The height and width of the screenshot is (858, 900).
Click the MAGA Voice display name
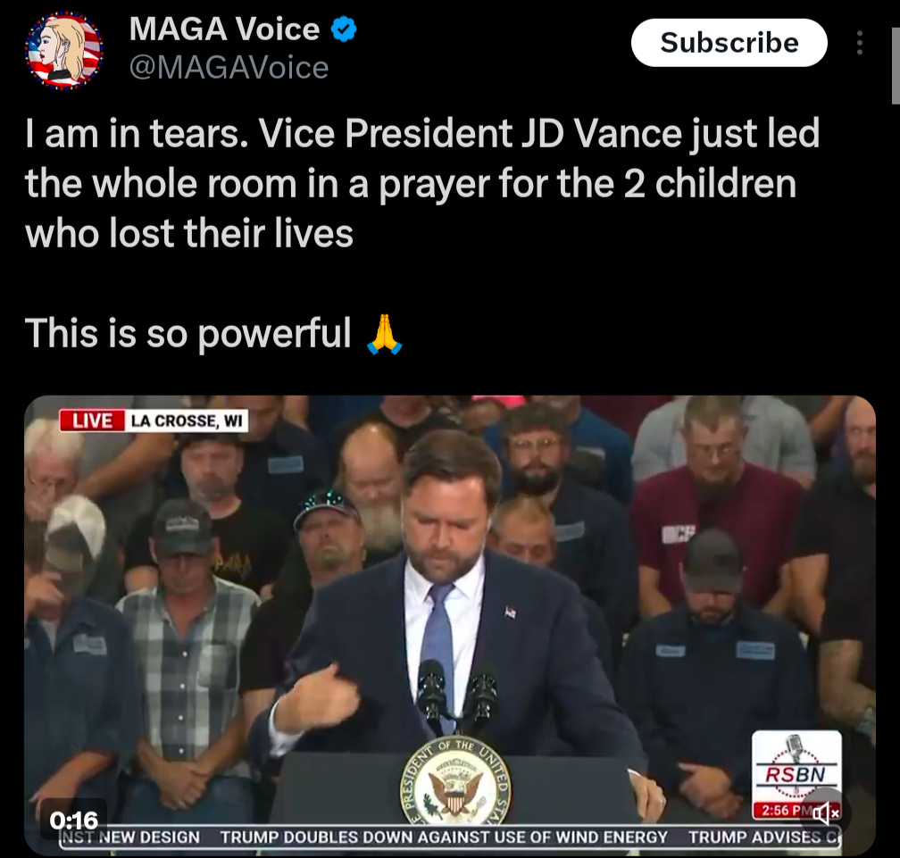pyautogui.click(x=224, y=29)
